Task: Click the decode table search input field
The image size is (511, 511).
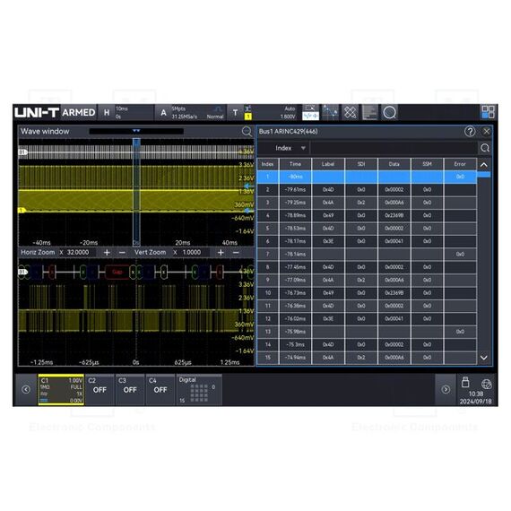Action: coord(394,148)
